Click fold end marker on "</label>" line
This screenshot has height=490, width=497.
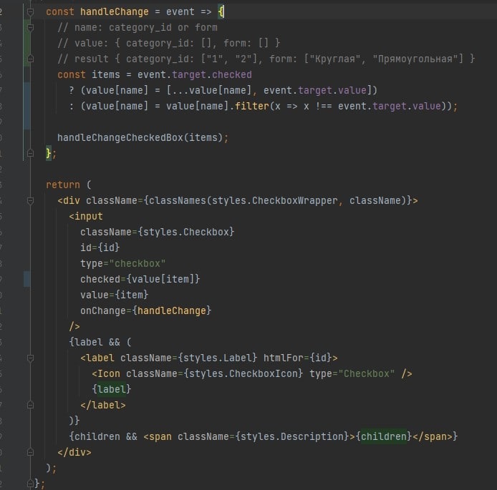[x=30, y=405]
